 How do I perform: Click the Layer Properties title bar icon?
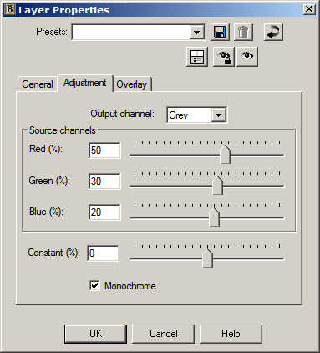10,10
